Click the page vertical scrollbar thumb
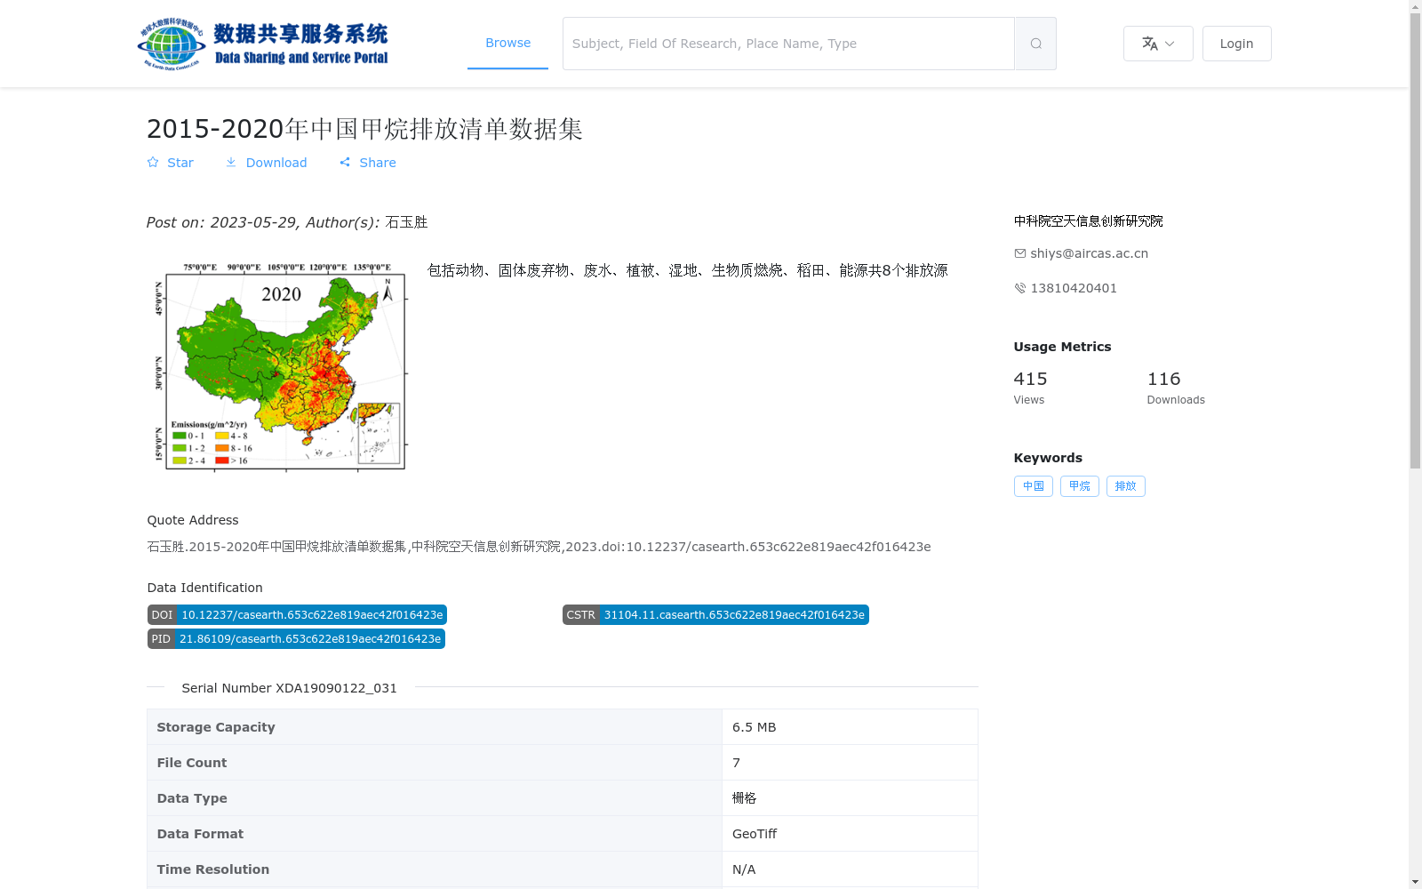 pyautogui.click(x=1415, y=240)
